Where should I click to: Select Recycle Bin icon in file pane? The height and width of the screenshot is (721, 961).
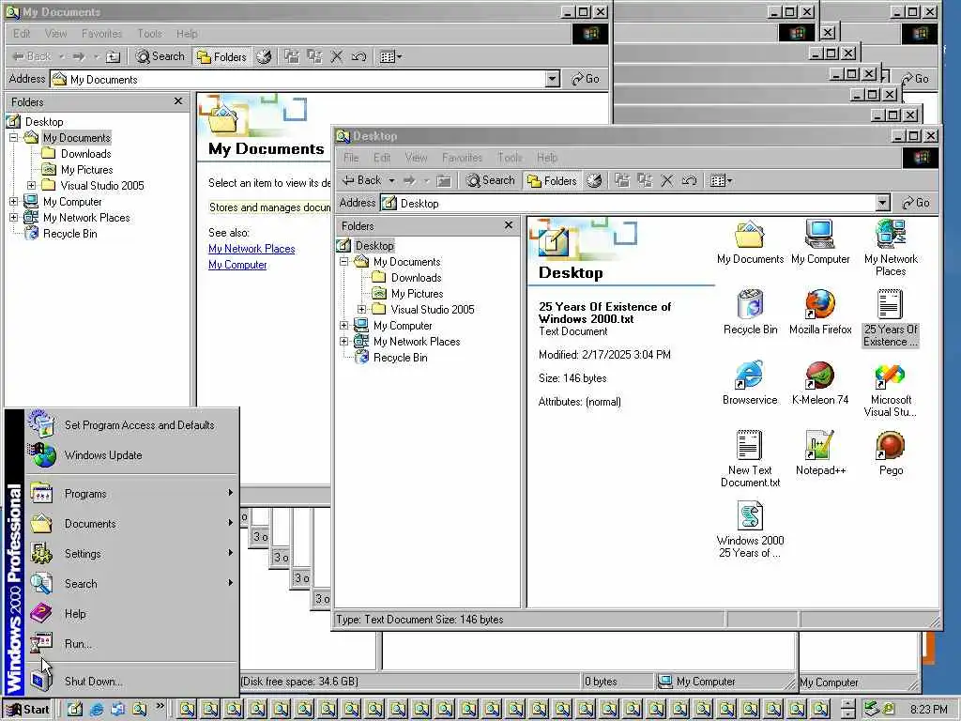point(750,313)
